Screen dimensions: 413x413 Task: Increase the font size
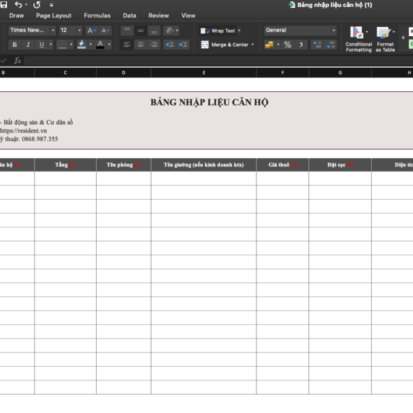91,30
